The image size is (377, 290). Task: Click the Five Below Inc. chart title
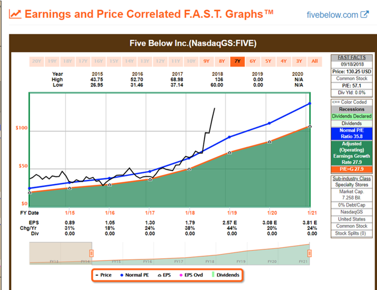[193, 43]
